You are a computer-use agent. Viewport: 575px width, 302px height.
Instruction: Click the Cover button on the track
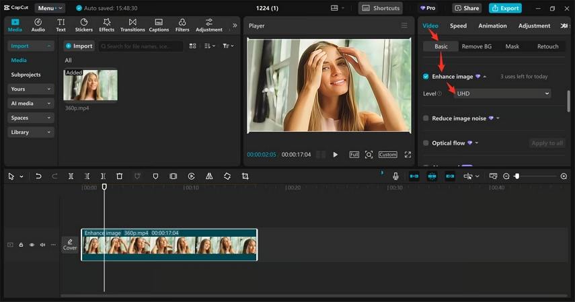70,245
